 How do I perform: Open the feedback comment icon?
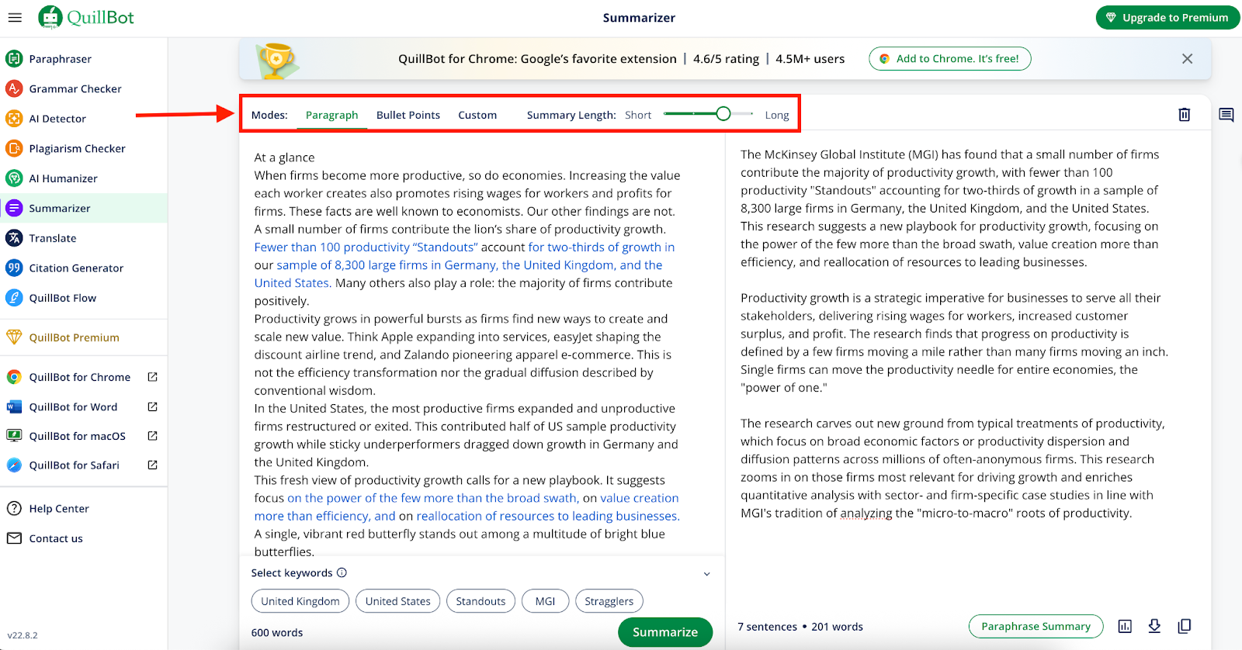pyautogui.click(x=1226, y=115)
